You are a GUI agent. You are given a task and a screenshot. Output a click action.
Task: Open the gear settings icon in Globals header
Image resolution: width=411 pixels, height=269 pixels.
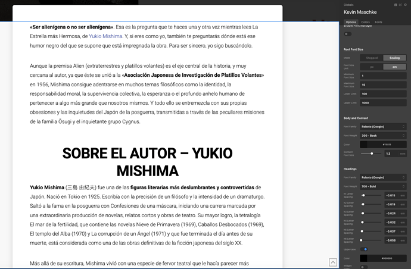(x=406, y=4)
